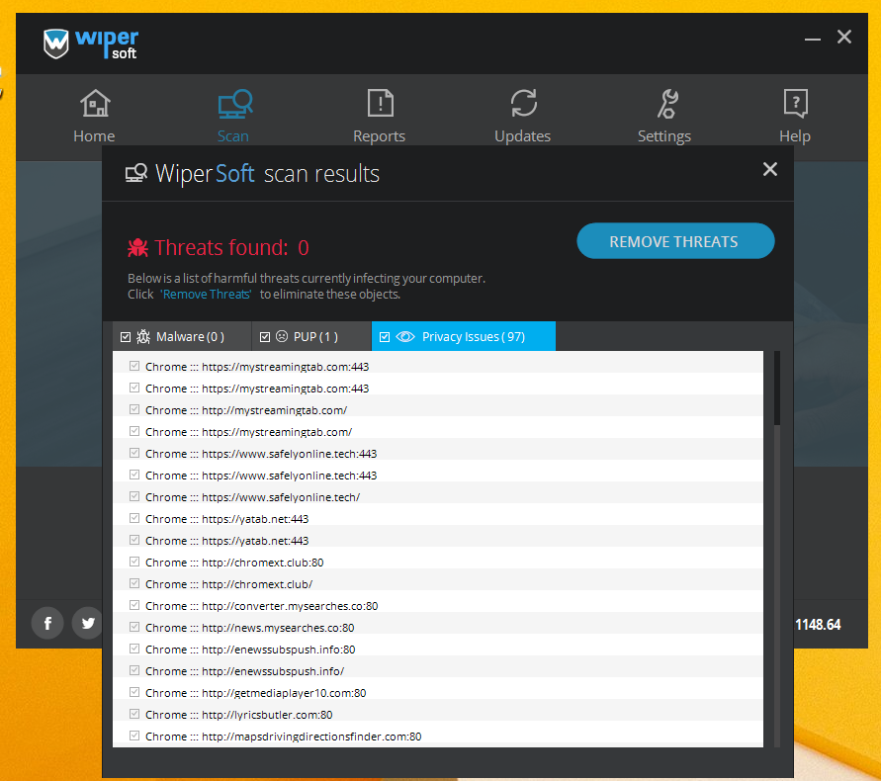Minimize the WiperSoft window

813,39
